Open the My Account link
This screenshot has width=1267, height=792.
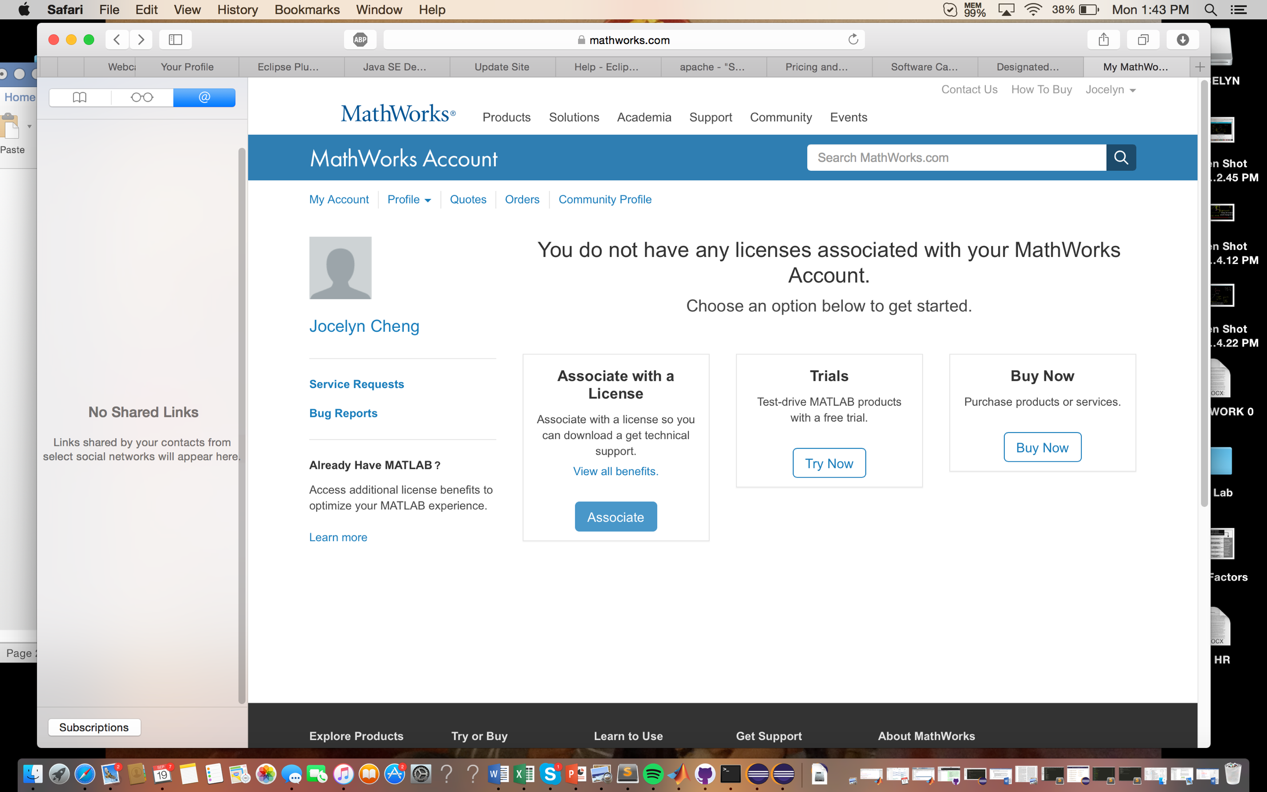coord(339,199)
